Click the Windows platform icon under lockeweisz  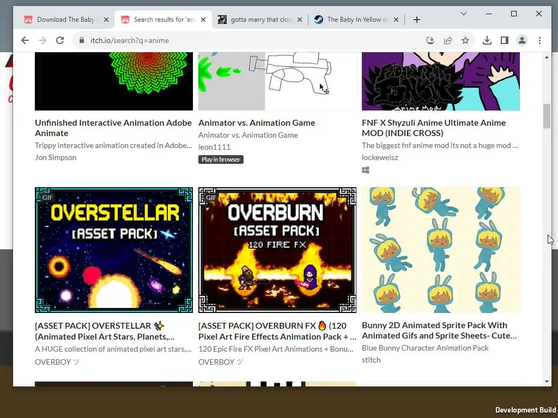click(x=366, y=170)
